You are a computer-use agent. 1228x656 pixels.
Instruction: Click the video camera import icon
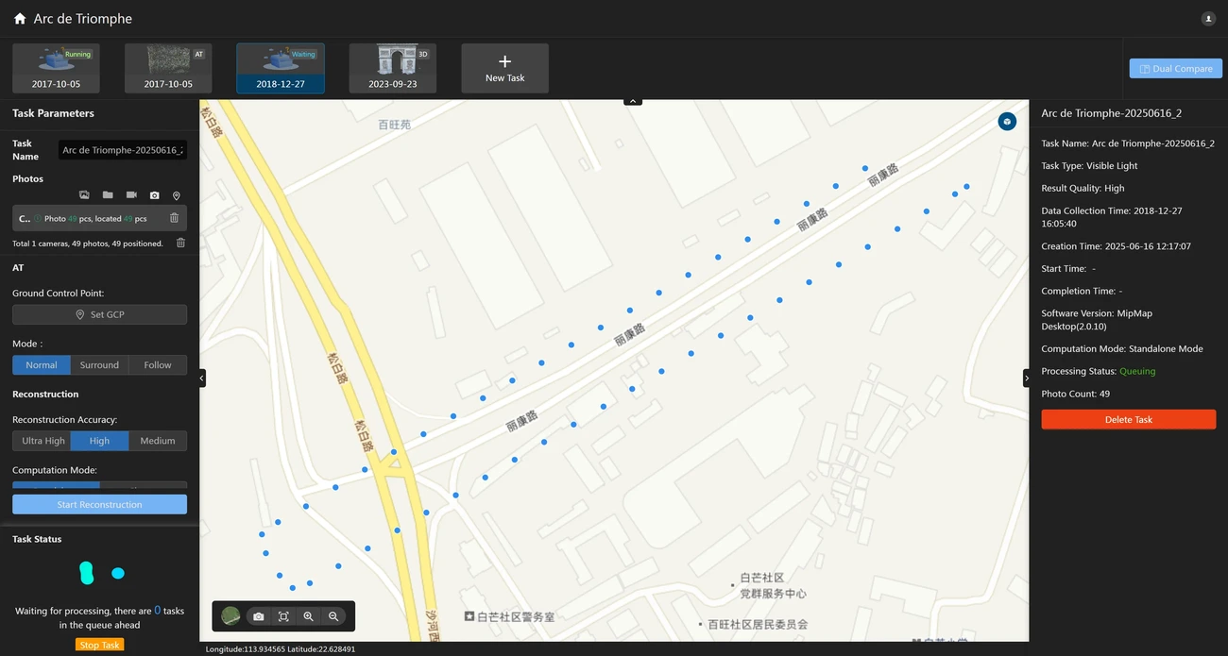click(131, 195)
